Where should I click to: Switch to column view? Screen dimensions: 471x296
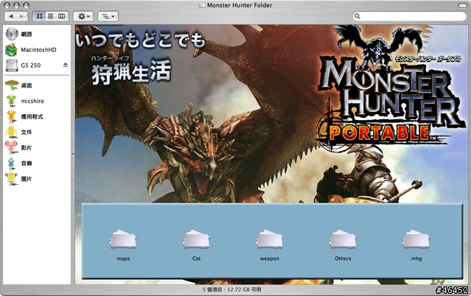62,16
